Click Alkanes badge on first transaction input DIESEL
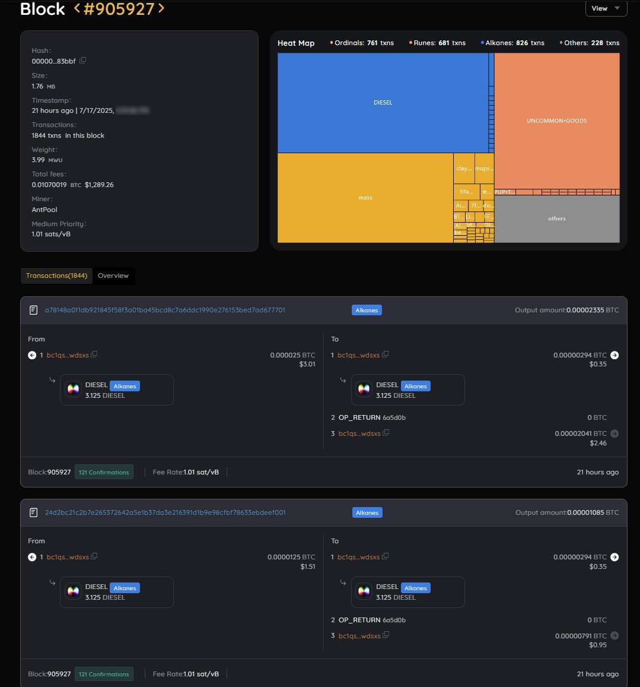The width and height of the screenshot is (640, 687). (125, 386)
